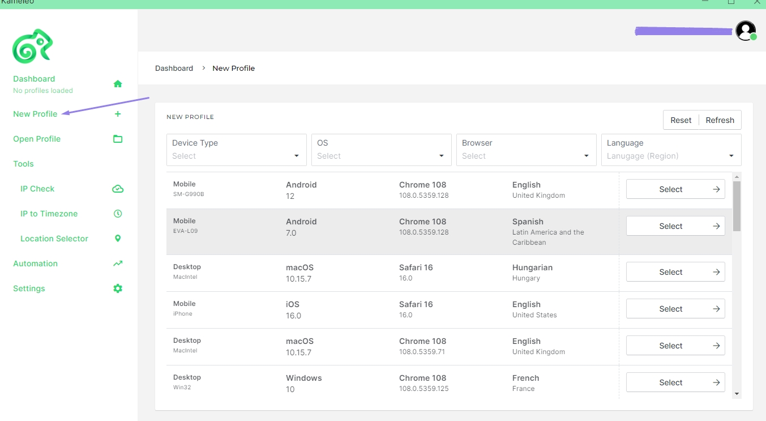Click the Kameleo chameleon logo
Image resolution: width=766 pixels, height=421 pixels.
(x=32, y=46)
